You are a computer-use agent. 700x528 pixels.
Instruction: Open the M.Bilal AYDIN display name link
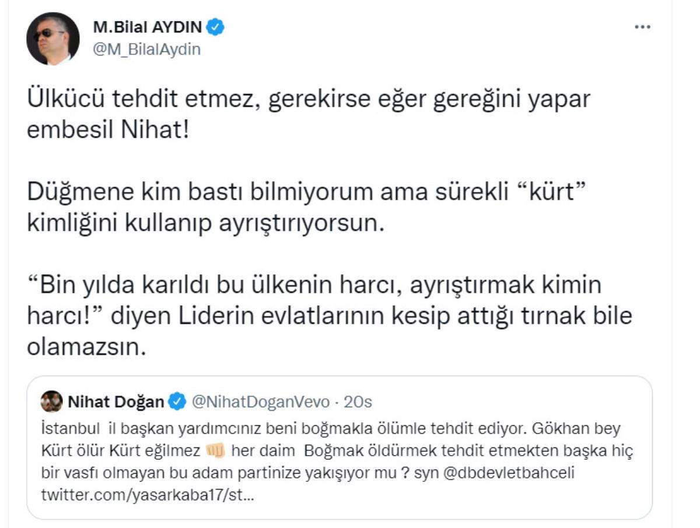point(149,27)
